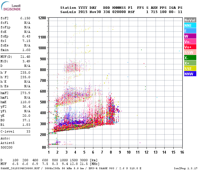Click the 12.8 MUF table value
Viewport: 198px width, 170px height.
74,164
